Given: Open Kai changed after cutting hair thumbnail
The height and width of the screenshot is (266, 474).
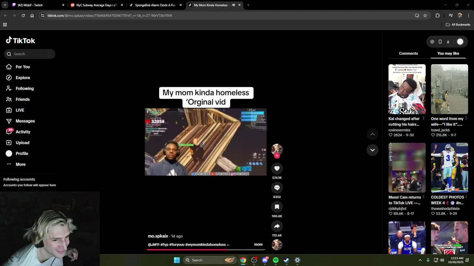Looking at the screenshot, I should [407, 89].
